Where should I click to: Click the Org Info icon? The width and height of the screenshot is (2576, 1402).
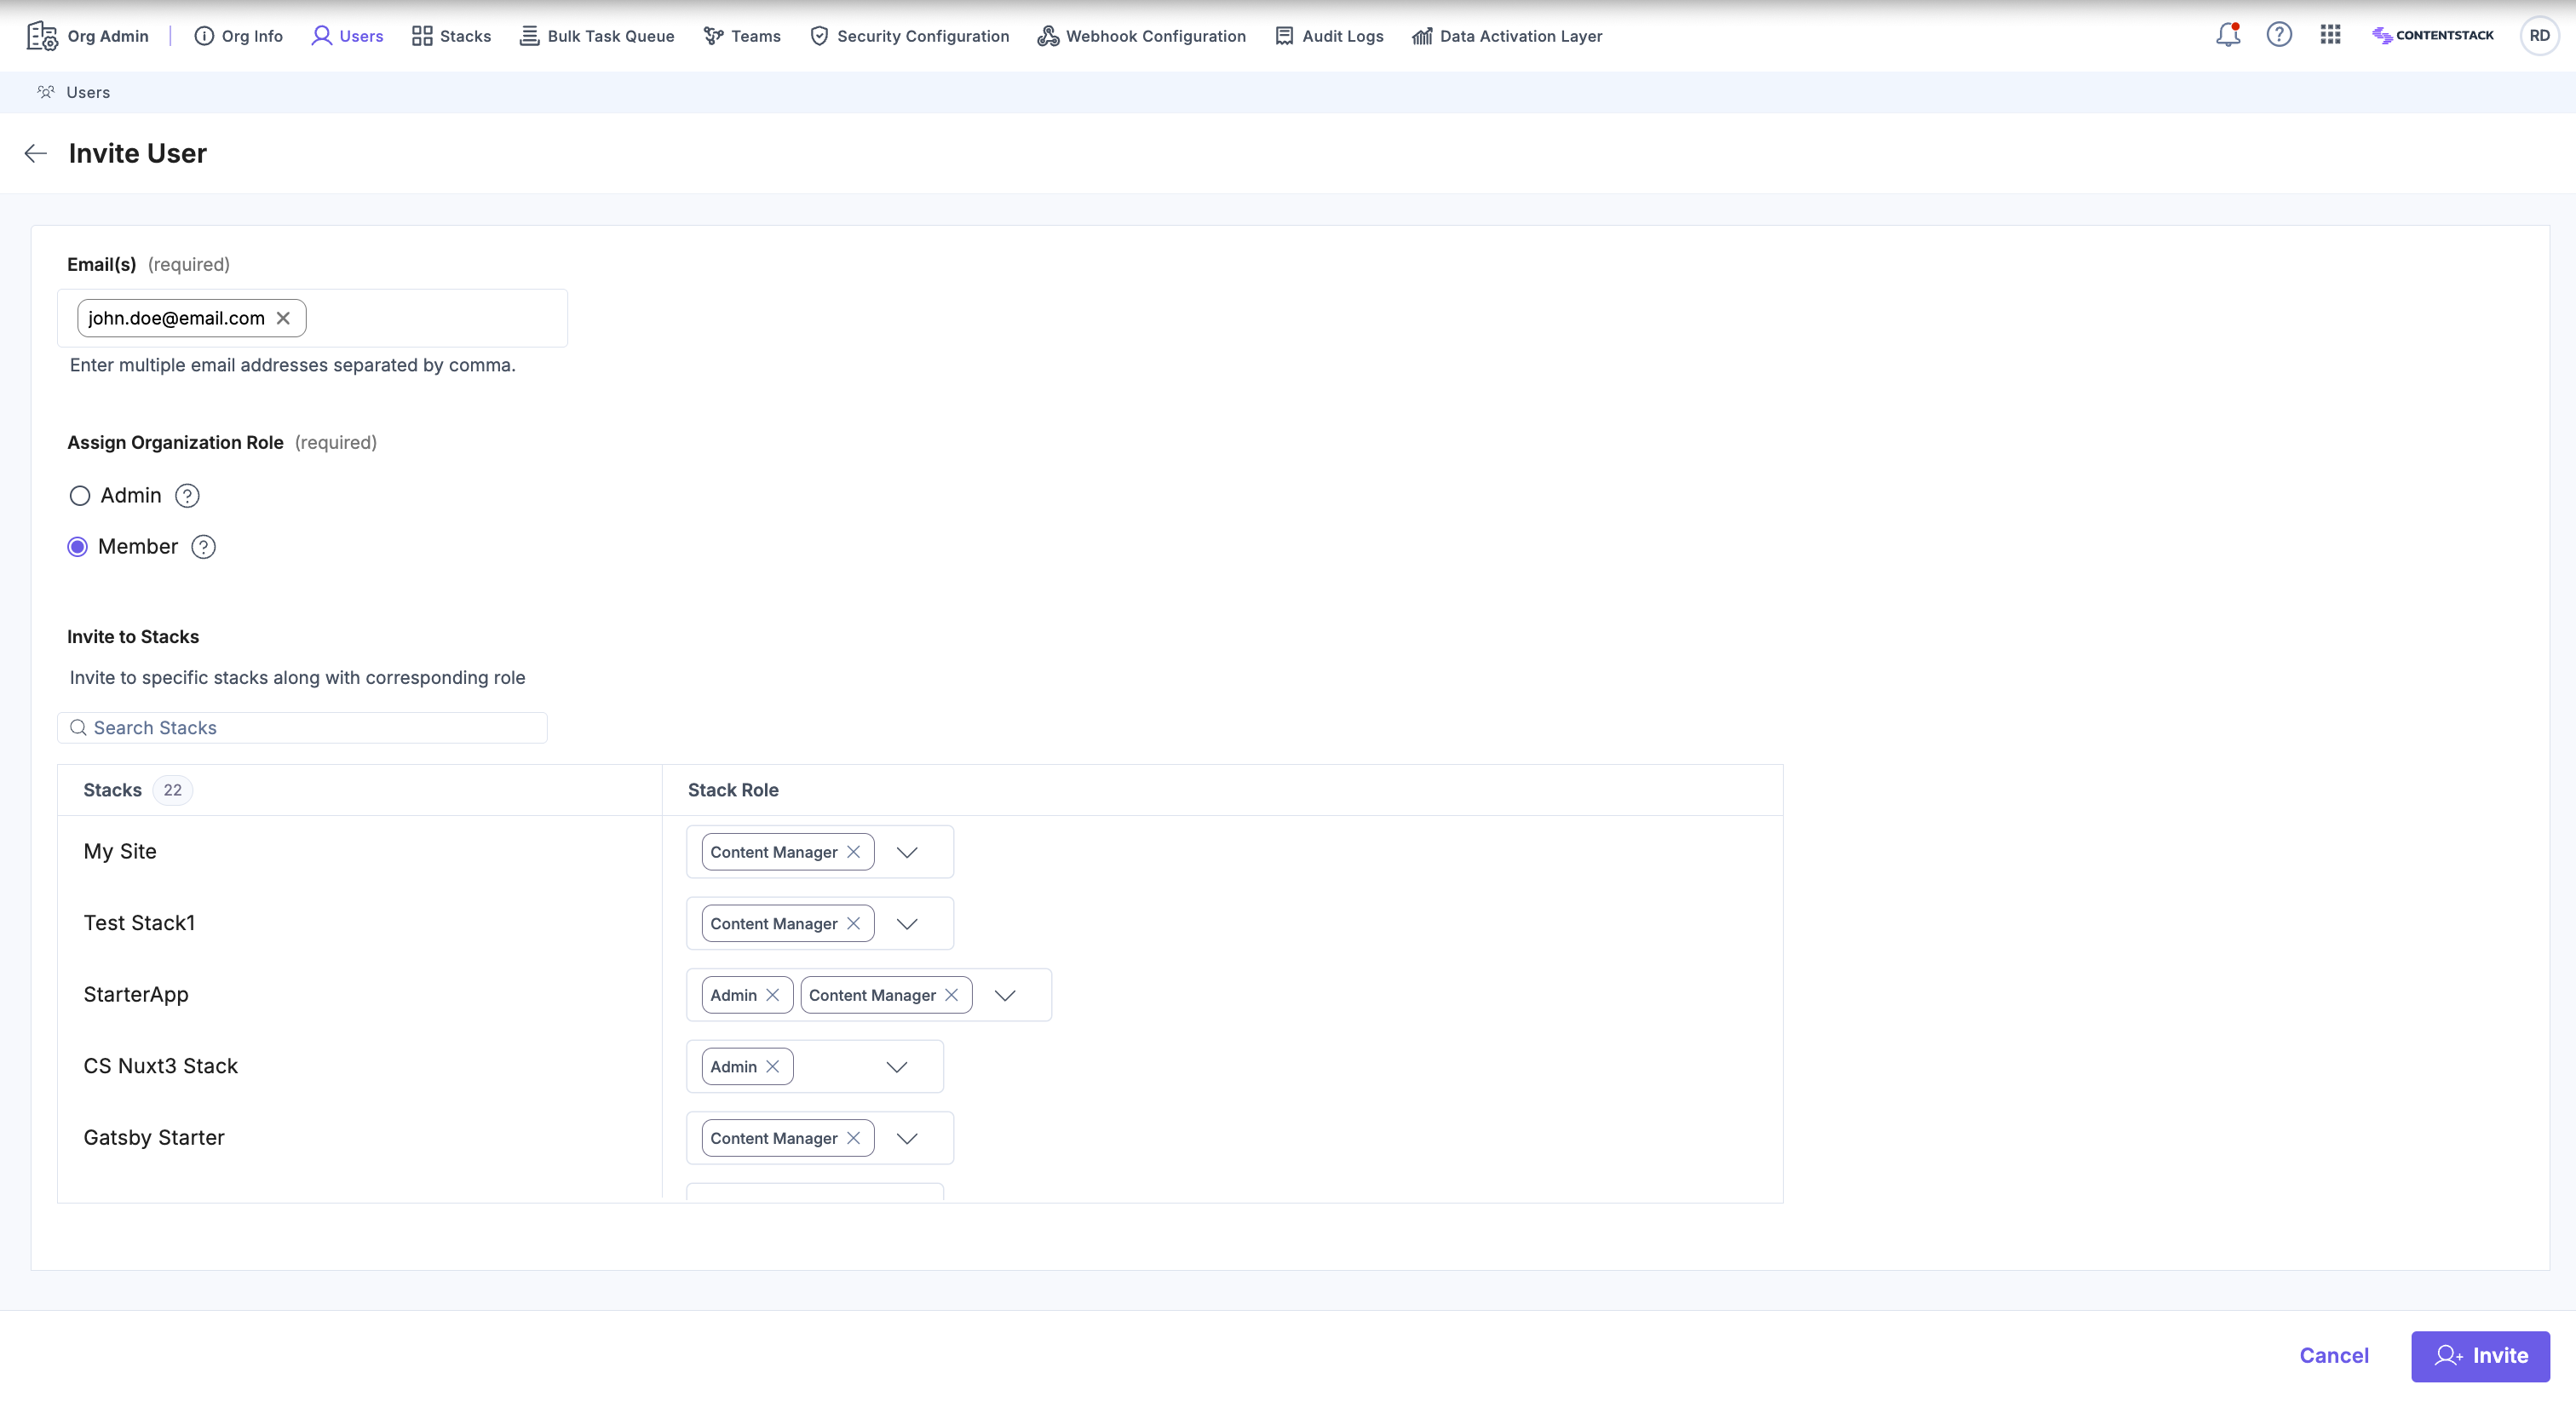[204, 35]
